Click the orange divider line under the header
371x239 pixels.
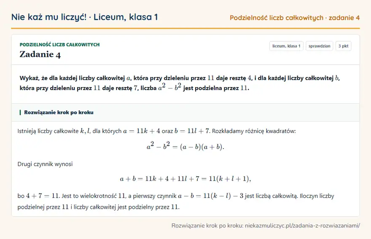[x=185, y=28]
